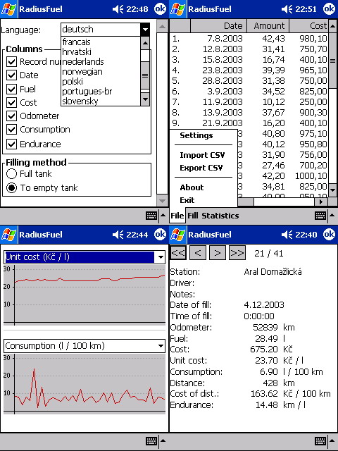Choose norwegian from language list
Viewport: 338px width, 451px height.
(101, 71)
